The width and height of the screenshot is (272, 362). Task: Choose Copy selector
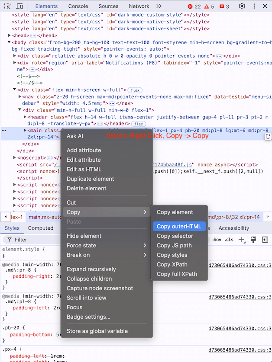click(179, 236)
